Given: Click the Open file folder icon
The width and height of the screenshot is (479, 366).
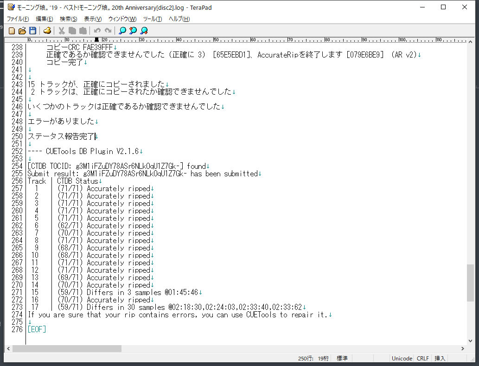Looking at the screenshot, I should (x=22, y=31).
